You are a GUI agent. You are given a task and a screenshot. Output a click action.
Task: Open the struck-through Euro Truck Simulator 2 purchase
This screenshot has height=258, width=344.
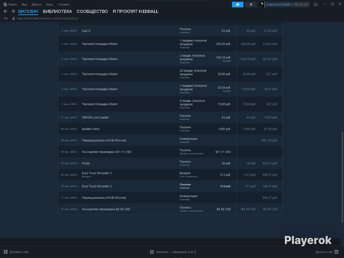(170, 186)
